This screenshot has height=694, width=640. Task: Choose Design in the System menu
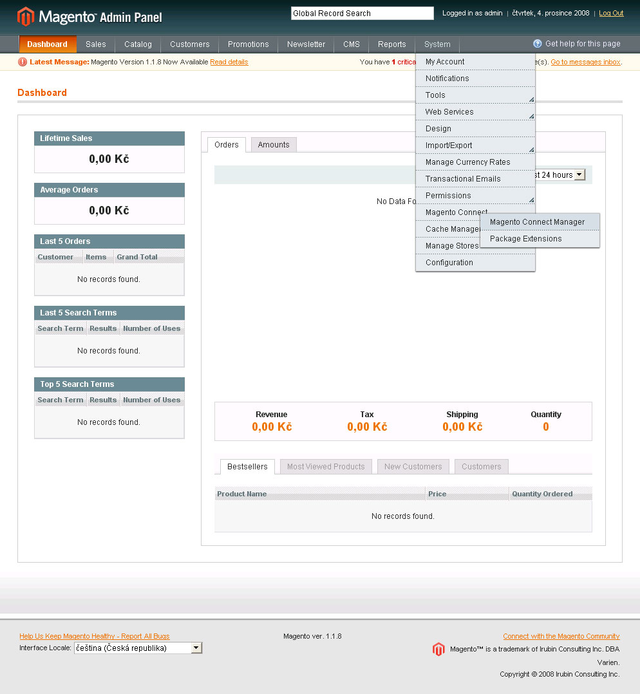click(x=475, y=129)
